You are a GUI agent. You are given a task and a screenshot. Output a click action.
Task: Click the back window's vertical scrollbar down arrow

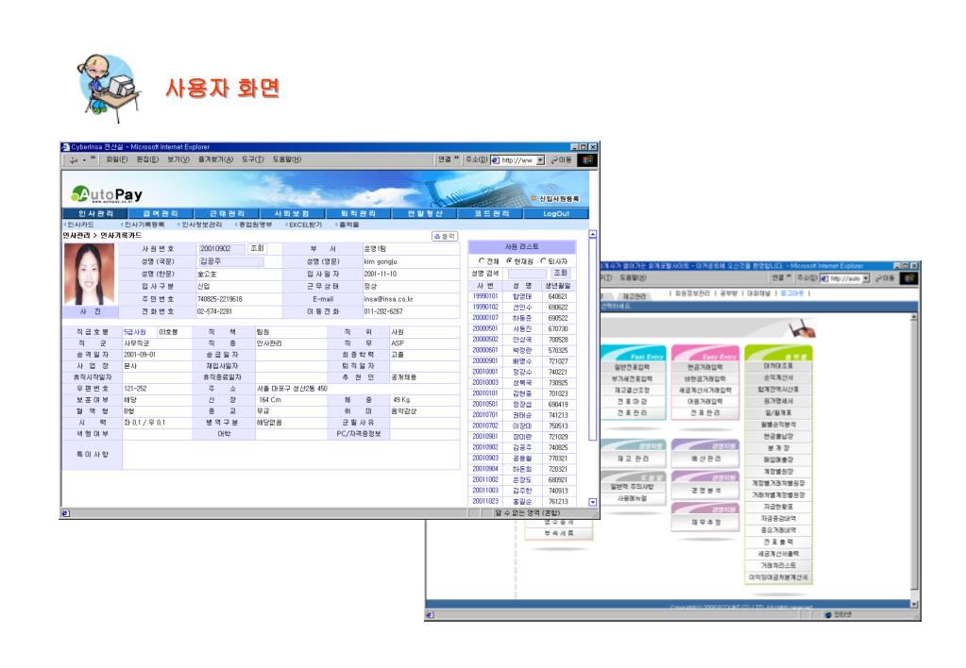point(914,604)
